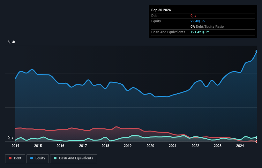
Task: Select the Equity line endpoint marker
Action: pos(257,51)
